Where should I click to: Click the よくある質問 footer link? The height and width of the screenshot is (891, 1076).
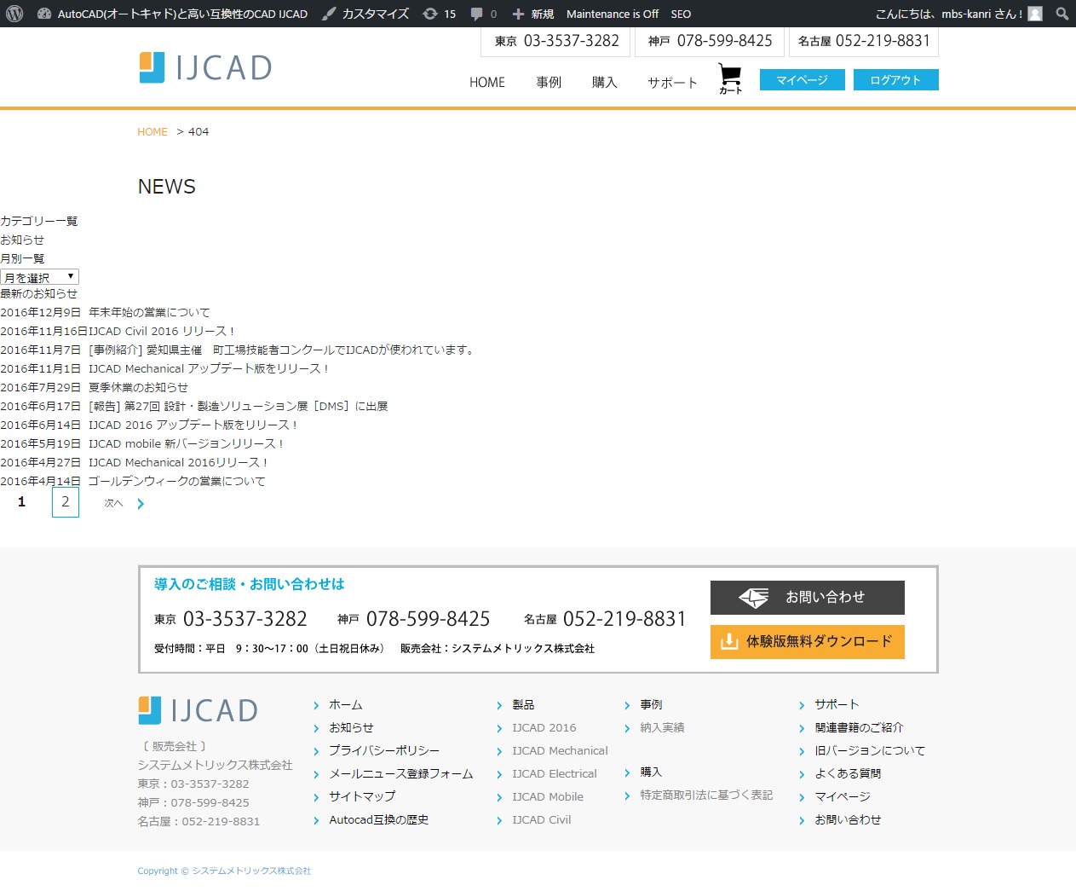click(x=849, y=774)
